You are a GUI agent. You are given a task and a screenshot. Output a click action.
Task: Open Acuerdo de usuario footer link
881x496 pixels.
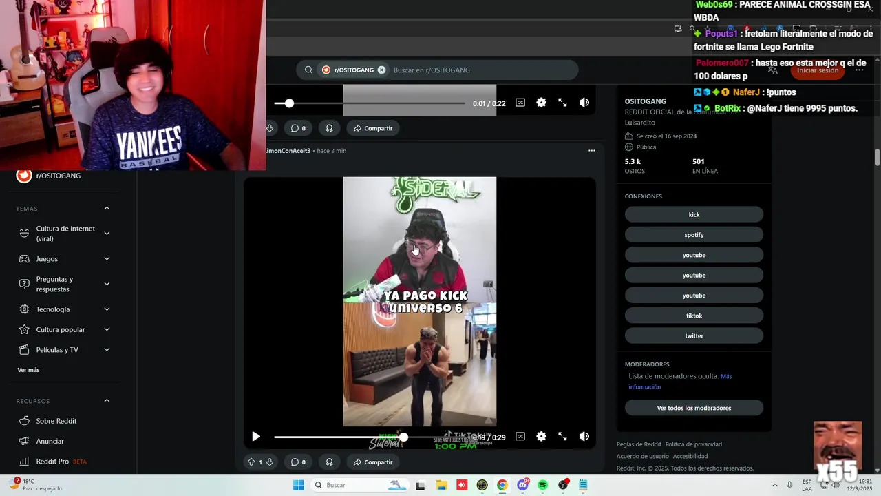coord(643,456)
